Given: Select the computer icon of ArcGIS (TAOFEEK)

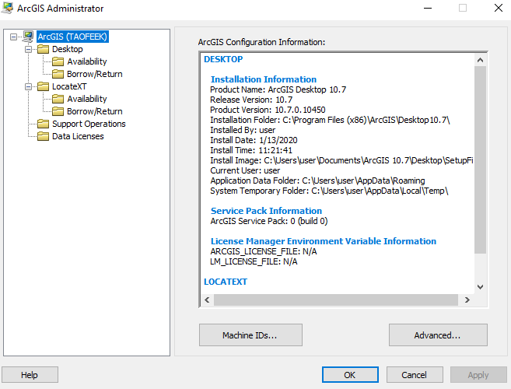Looking at the screenshot, I should point(28,37).
